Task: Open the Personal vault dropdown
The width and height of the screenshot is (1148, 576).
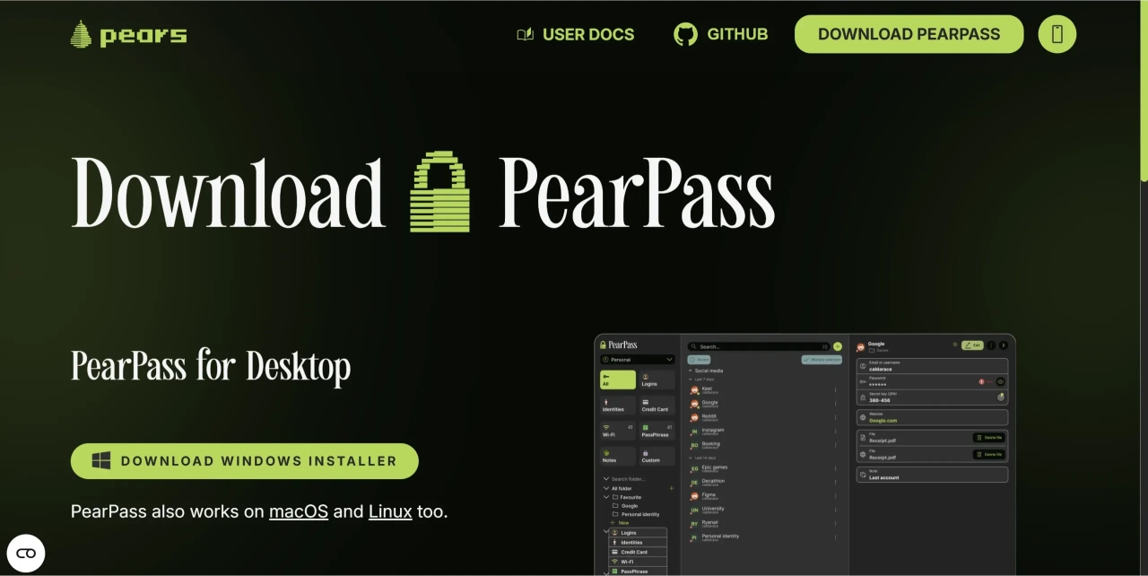Action: click(637, 359)
